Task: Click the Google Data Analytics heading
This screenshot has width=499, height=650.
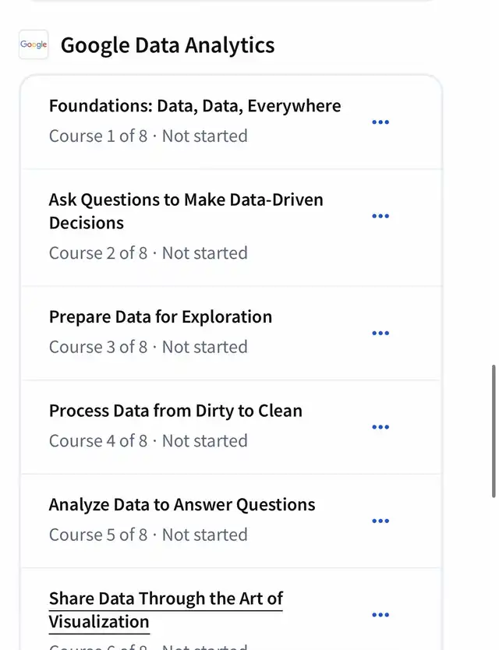Action: (x=168, y=45)
